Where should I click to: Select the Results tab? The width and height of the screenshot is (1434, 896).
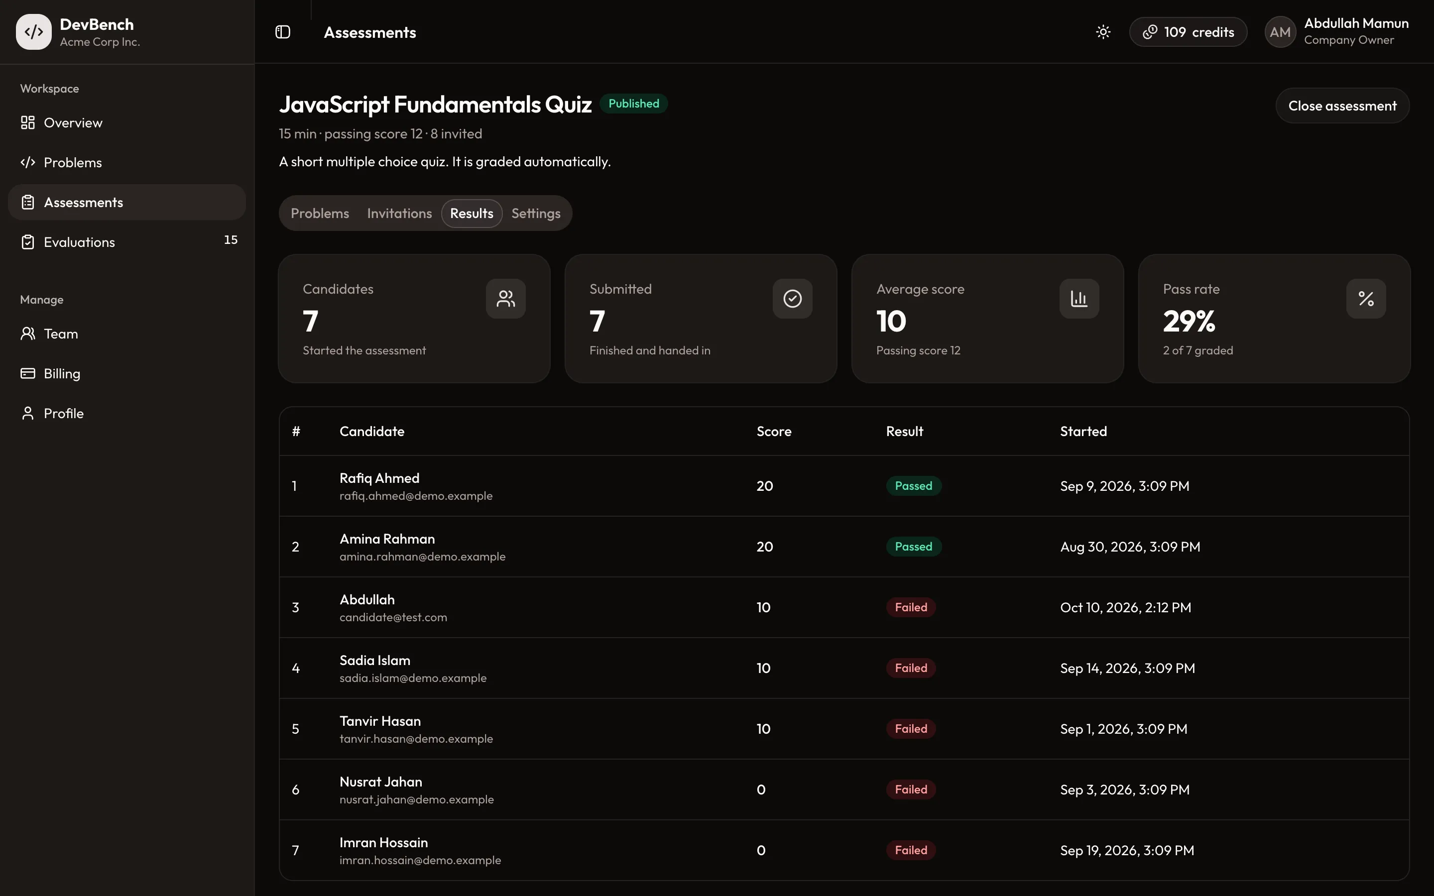point(472,214)
